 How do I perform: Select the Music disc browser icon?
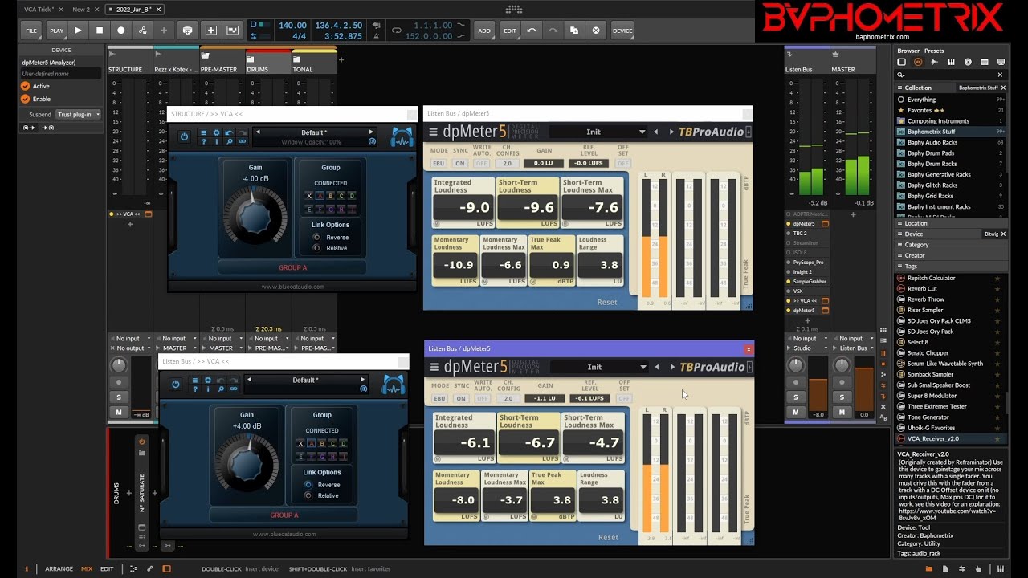968,62
